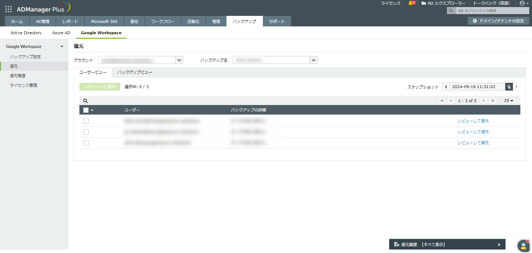
Task: Check the third user row checkbox
Action: tap(86, 143)
